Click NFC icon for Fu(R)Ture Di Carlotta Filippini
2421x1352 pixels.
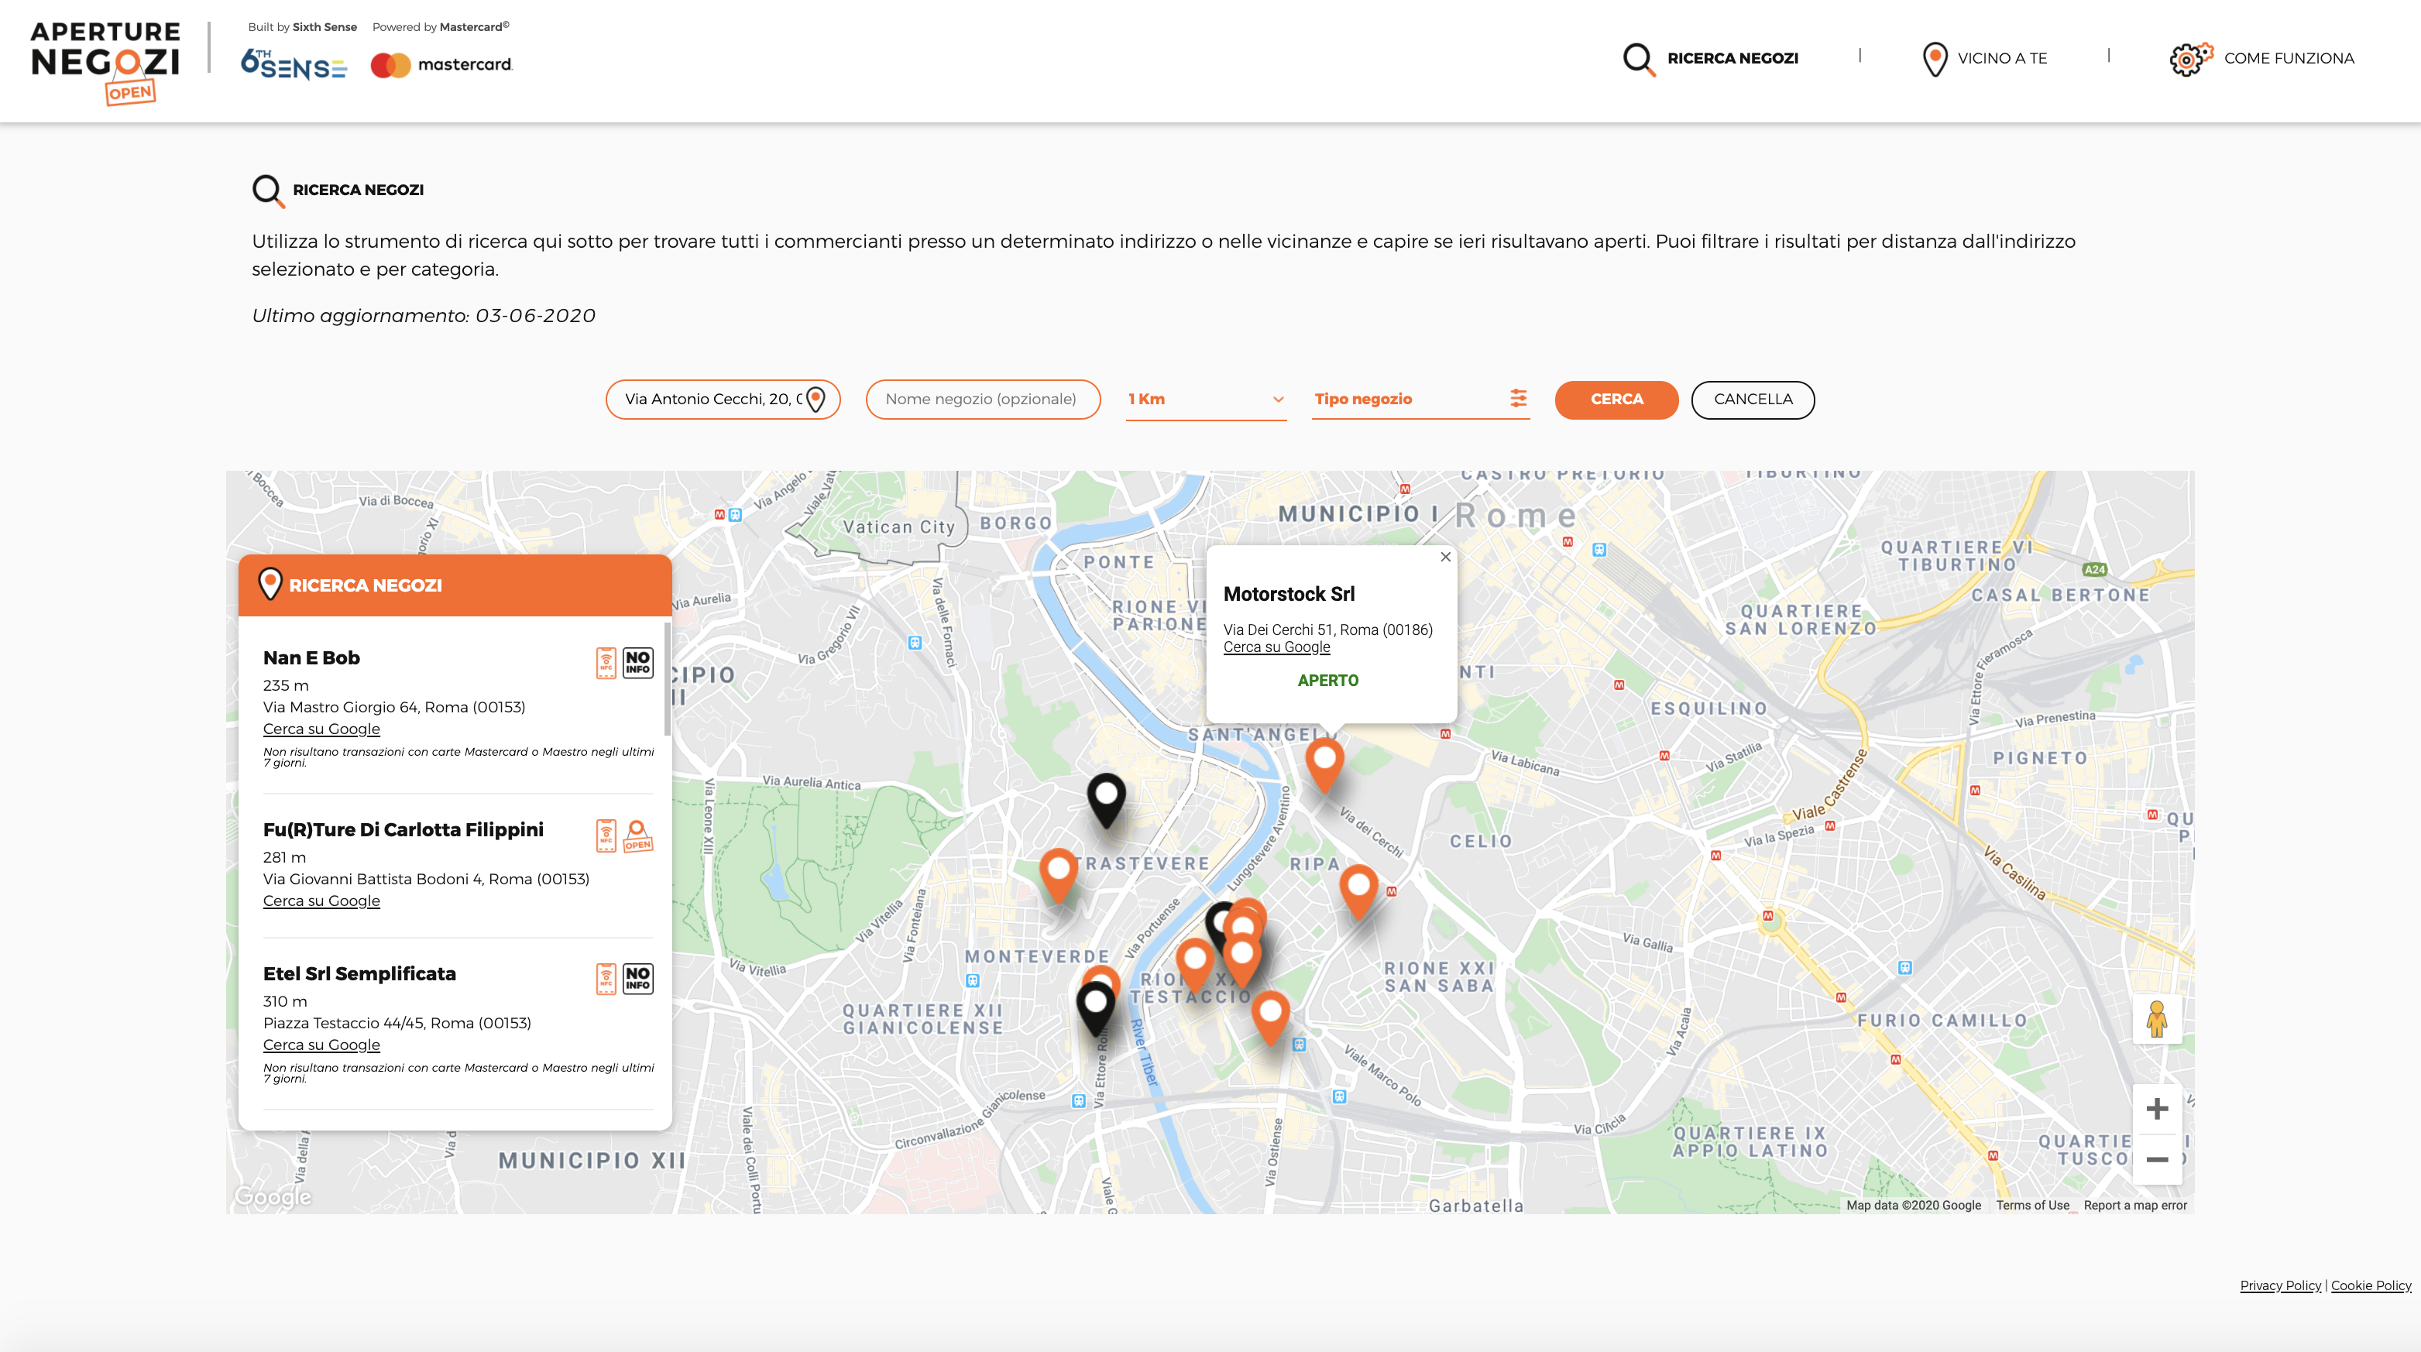[x=606, y=836]
